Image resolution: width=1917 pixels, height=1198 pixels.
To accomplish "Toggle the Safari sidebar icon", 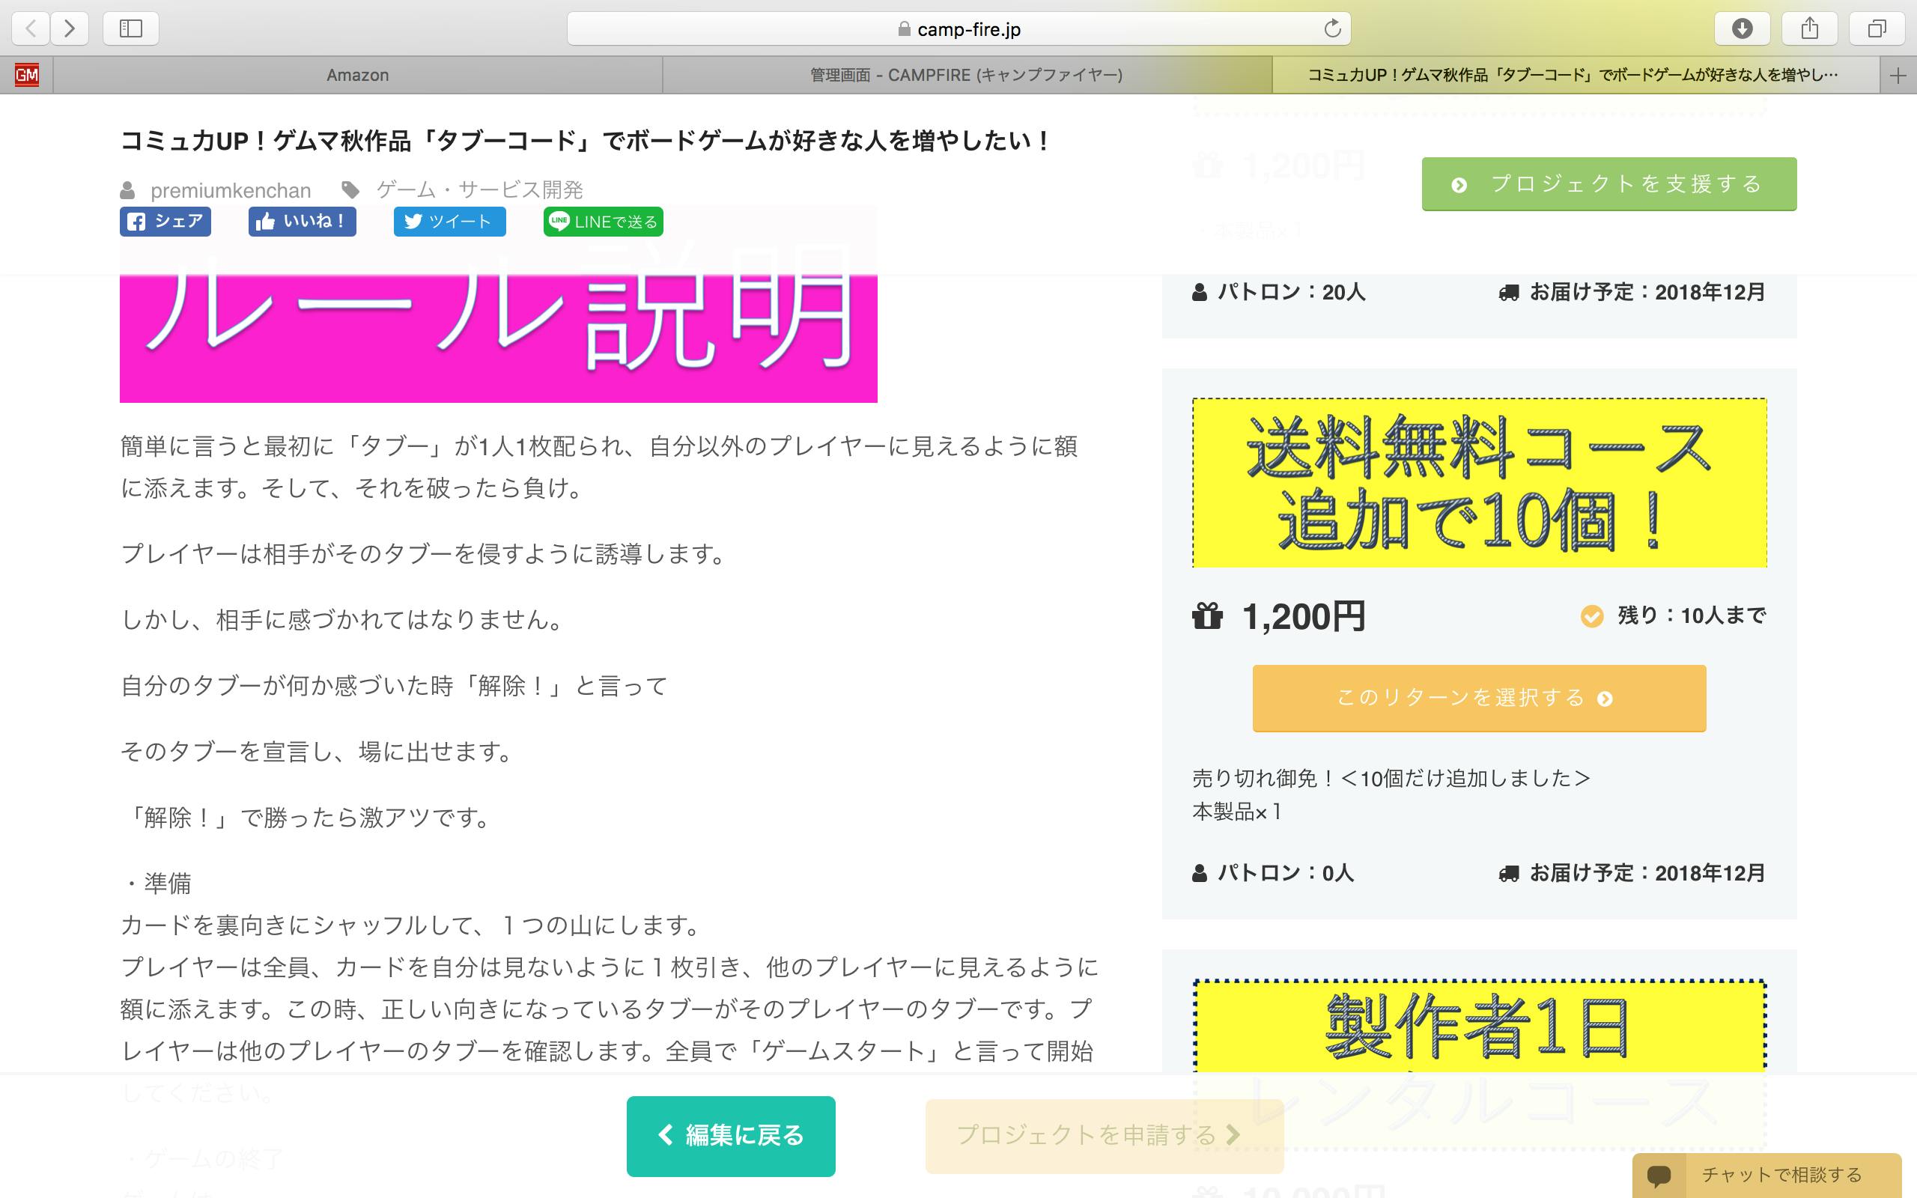I will tap(131, 29).
